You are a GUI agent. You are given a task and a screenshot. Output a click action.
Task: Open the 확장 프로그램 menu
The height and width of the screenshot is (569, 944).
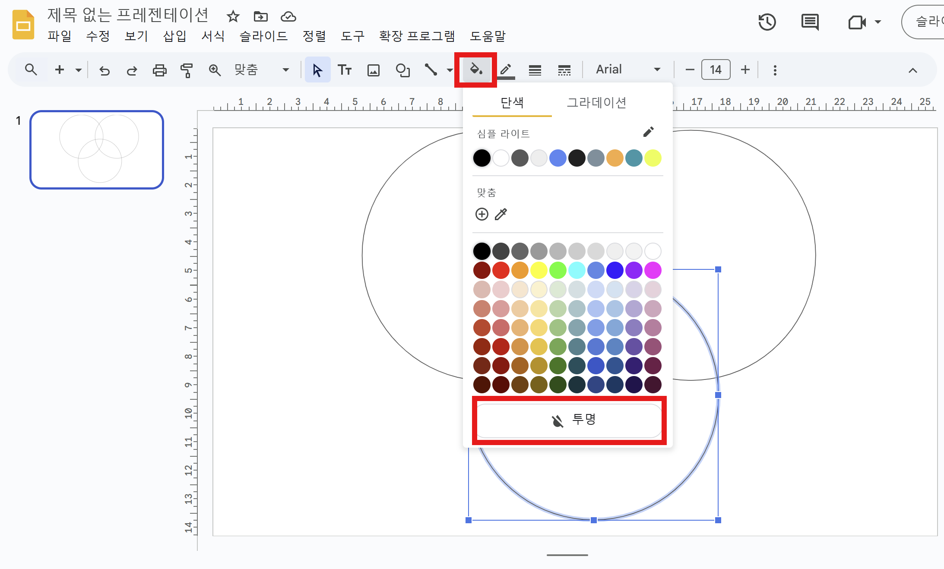(417, 36)
